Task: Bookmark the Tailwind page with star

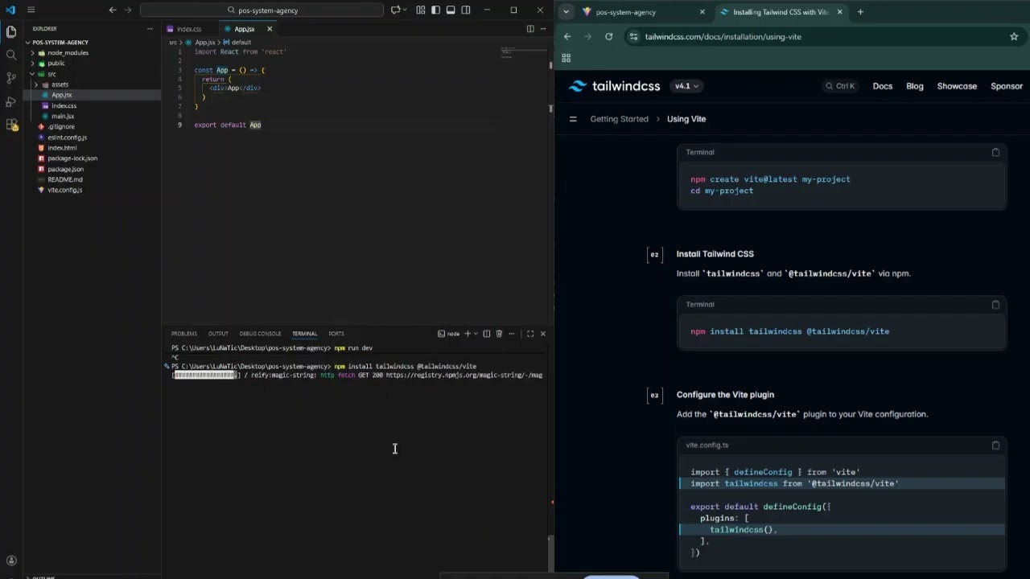Action: [x=1014, y=36]
